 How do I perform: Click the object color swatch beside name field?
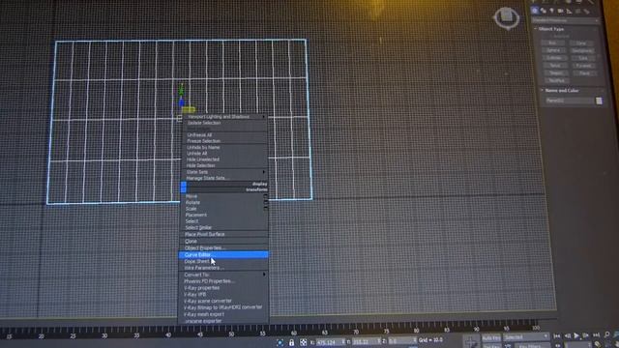pos(599,101)
